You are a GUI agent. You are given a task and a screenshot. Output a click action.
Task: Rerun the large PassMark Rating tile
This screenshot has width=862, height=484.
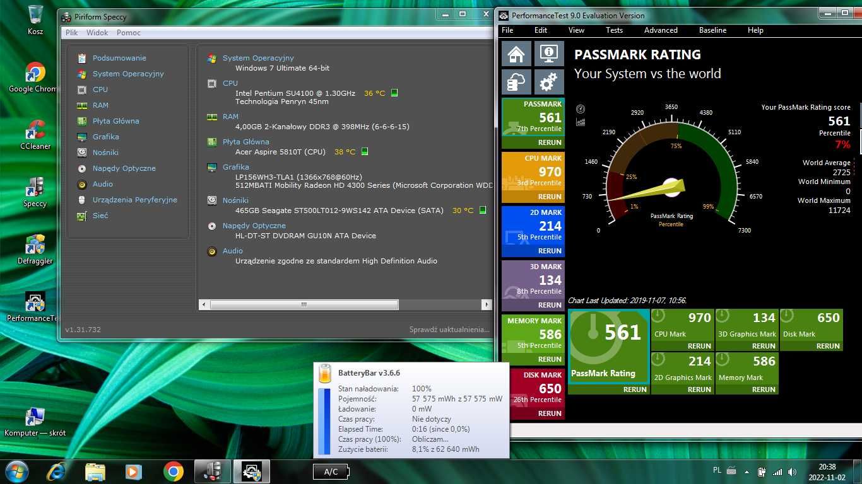pyautogui.click(x=635, y=389)
